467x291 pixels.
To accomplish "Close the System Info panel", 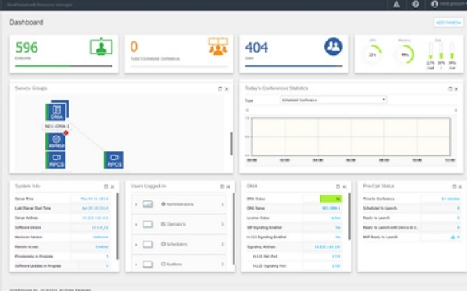I will [112, 187].
